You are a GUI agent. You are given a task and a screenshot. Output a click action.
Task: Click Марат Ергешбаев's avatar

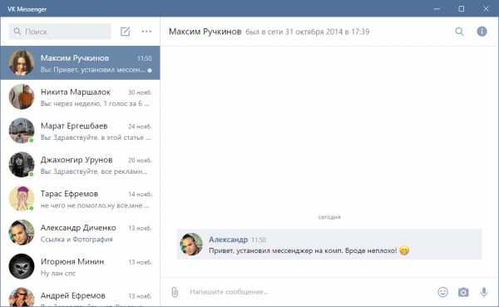point(22,131)
